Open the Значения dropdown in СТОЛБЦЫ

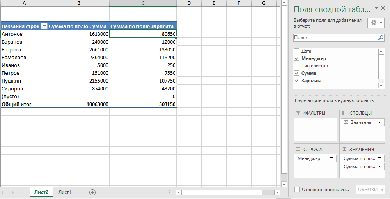click(x=379, y=122)
